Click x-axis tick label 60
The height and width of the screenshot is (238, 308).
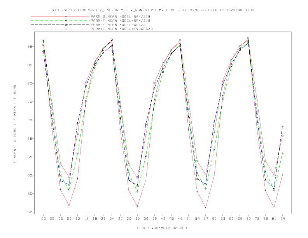click(x=214, y=219)
